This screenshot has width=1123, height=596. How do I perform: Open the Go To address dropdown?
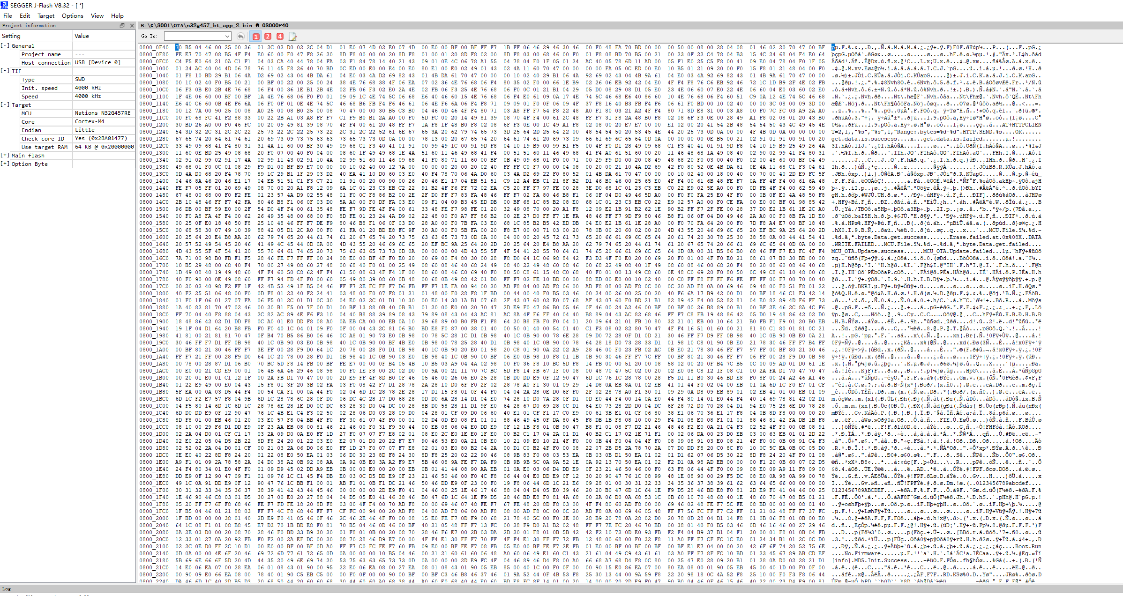point(227,36)
